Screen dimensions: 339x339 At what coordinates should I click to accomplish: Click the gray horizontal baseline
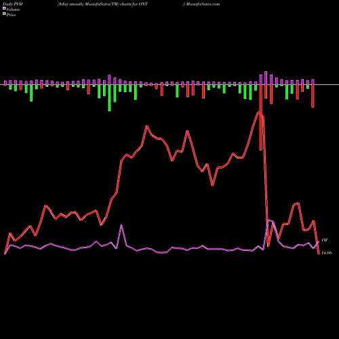[169, 85]
